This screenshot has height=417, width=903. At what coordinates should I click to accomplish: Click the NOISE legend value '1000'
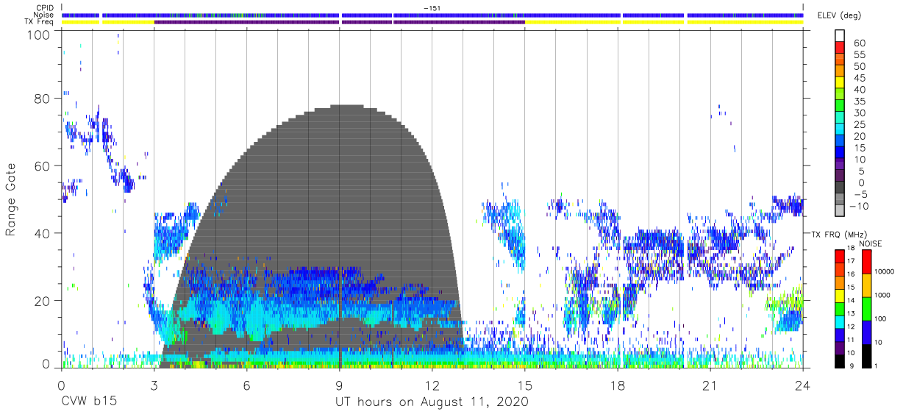[883, 295]
